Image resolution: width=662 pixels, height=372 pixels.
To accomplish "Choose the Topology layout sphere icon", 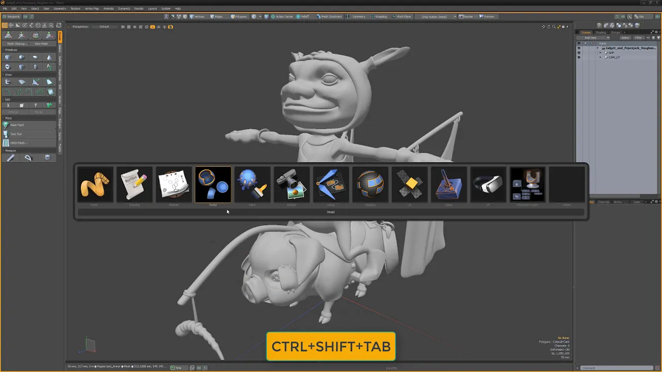I will pos(370,184).
